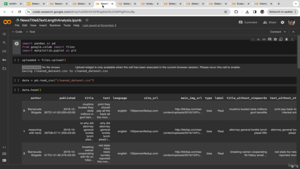Toggle the Chrome side panel
Screen dimensions: 300x169
pos(255,12)
